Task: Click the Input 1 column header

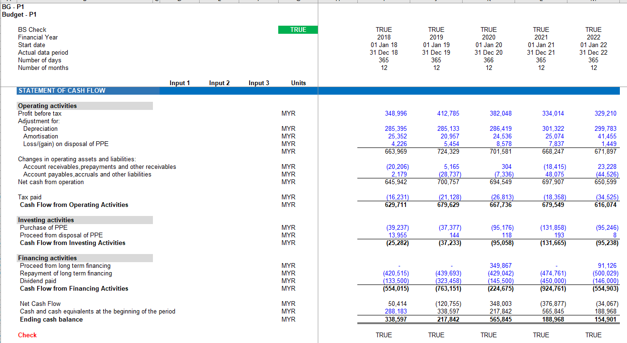Action: coord(180,83)
